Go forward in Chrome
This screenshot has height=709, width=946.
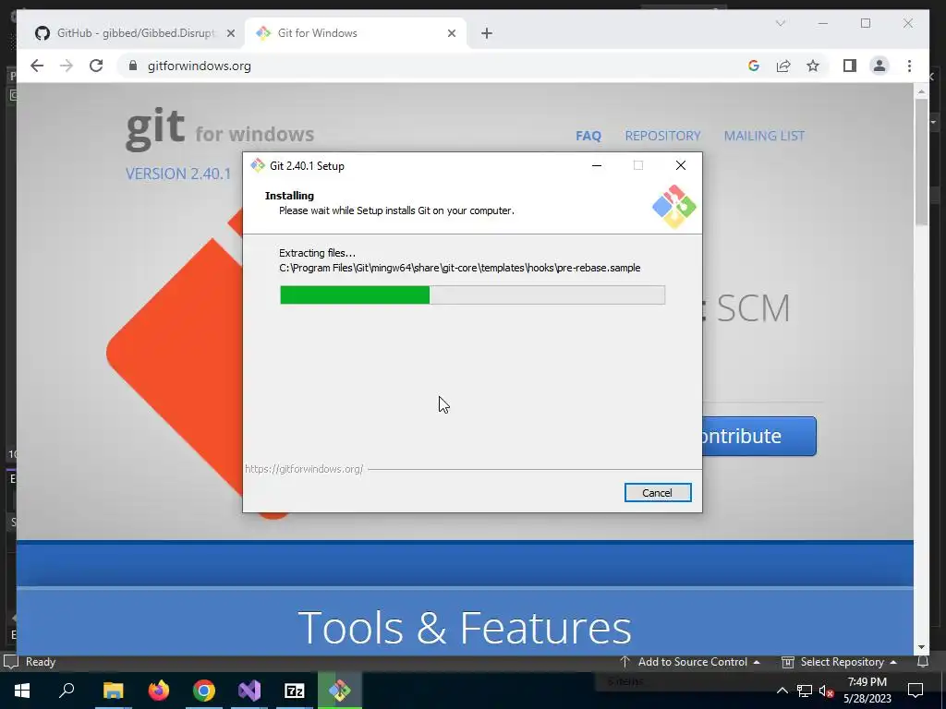pos(67,66)
